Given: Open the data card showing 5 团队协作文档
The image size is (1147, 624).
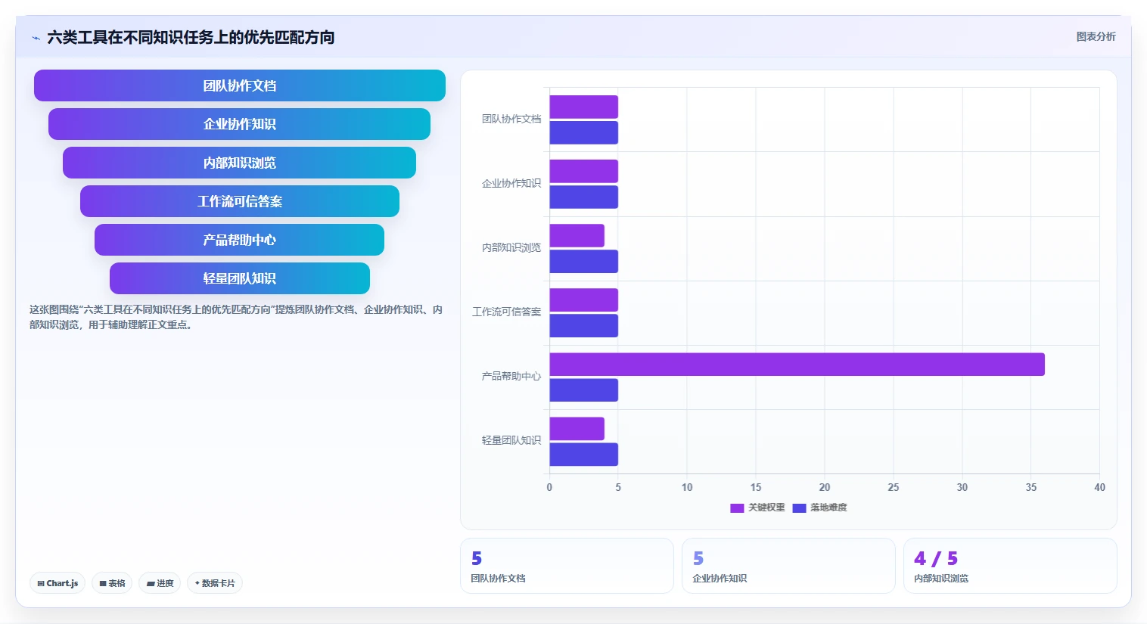Looking at the screenshot, I should coord(567,566).
